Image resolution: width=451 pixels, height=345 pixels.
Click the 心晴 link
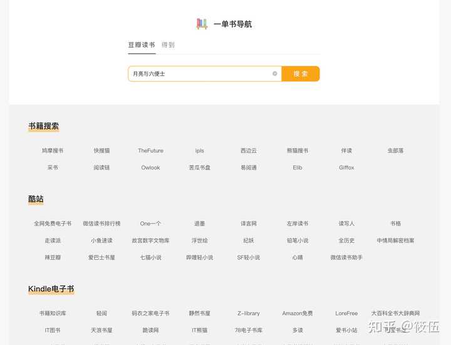[298, 257]
